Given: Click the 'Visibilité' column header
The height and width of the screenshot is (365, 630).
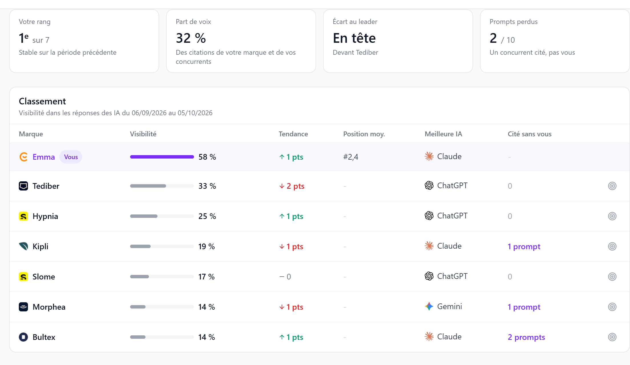Looking at the screenshot, I should 143,134.
